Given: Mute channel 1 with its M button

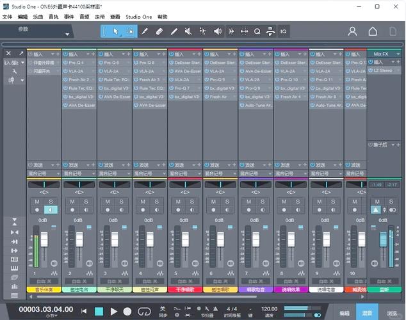Looking at the screenshot, I should tap(37, 202).
